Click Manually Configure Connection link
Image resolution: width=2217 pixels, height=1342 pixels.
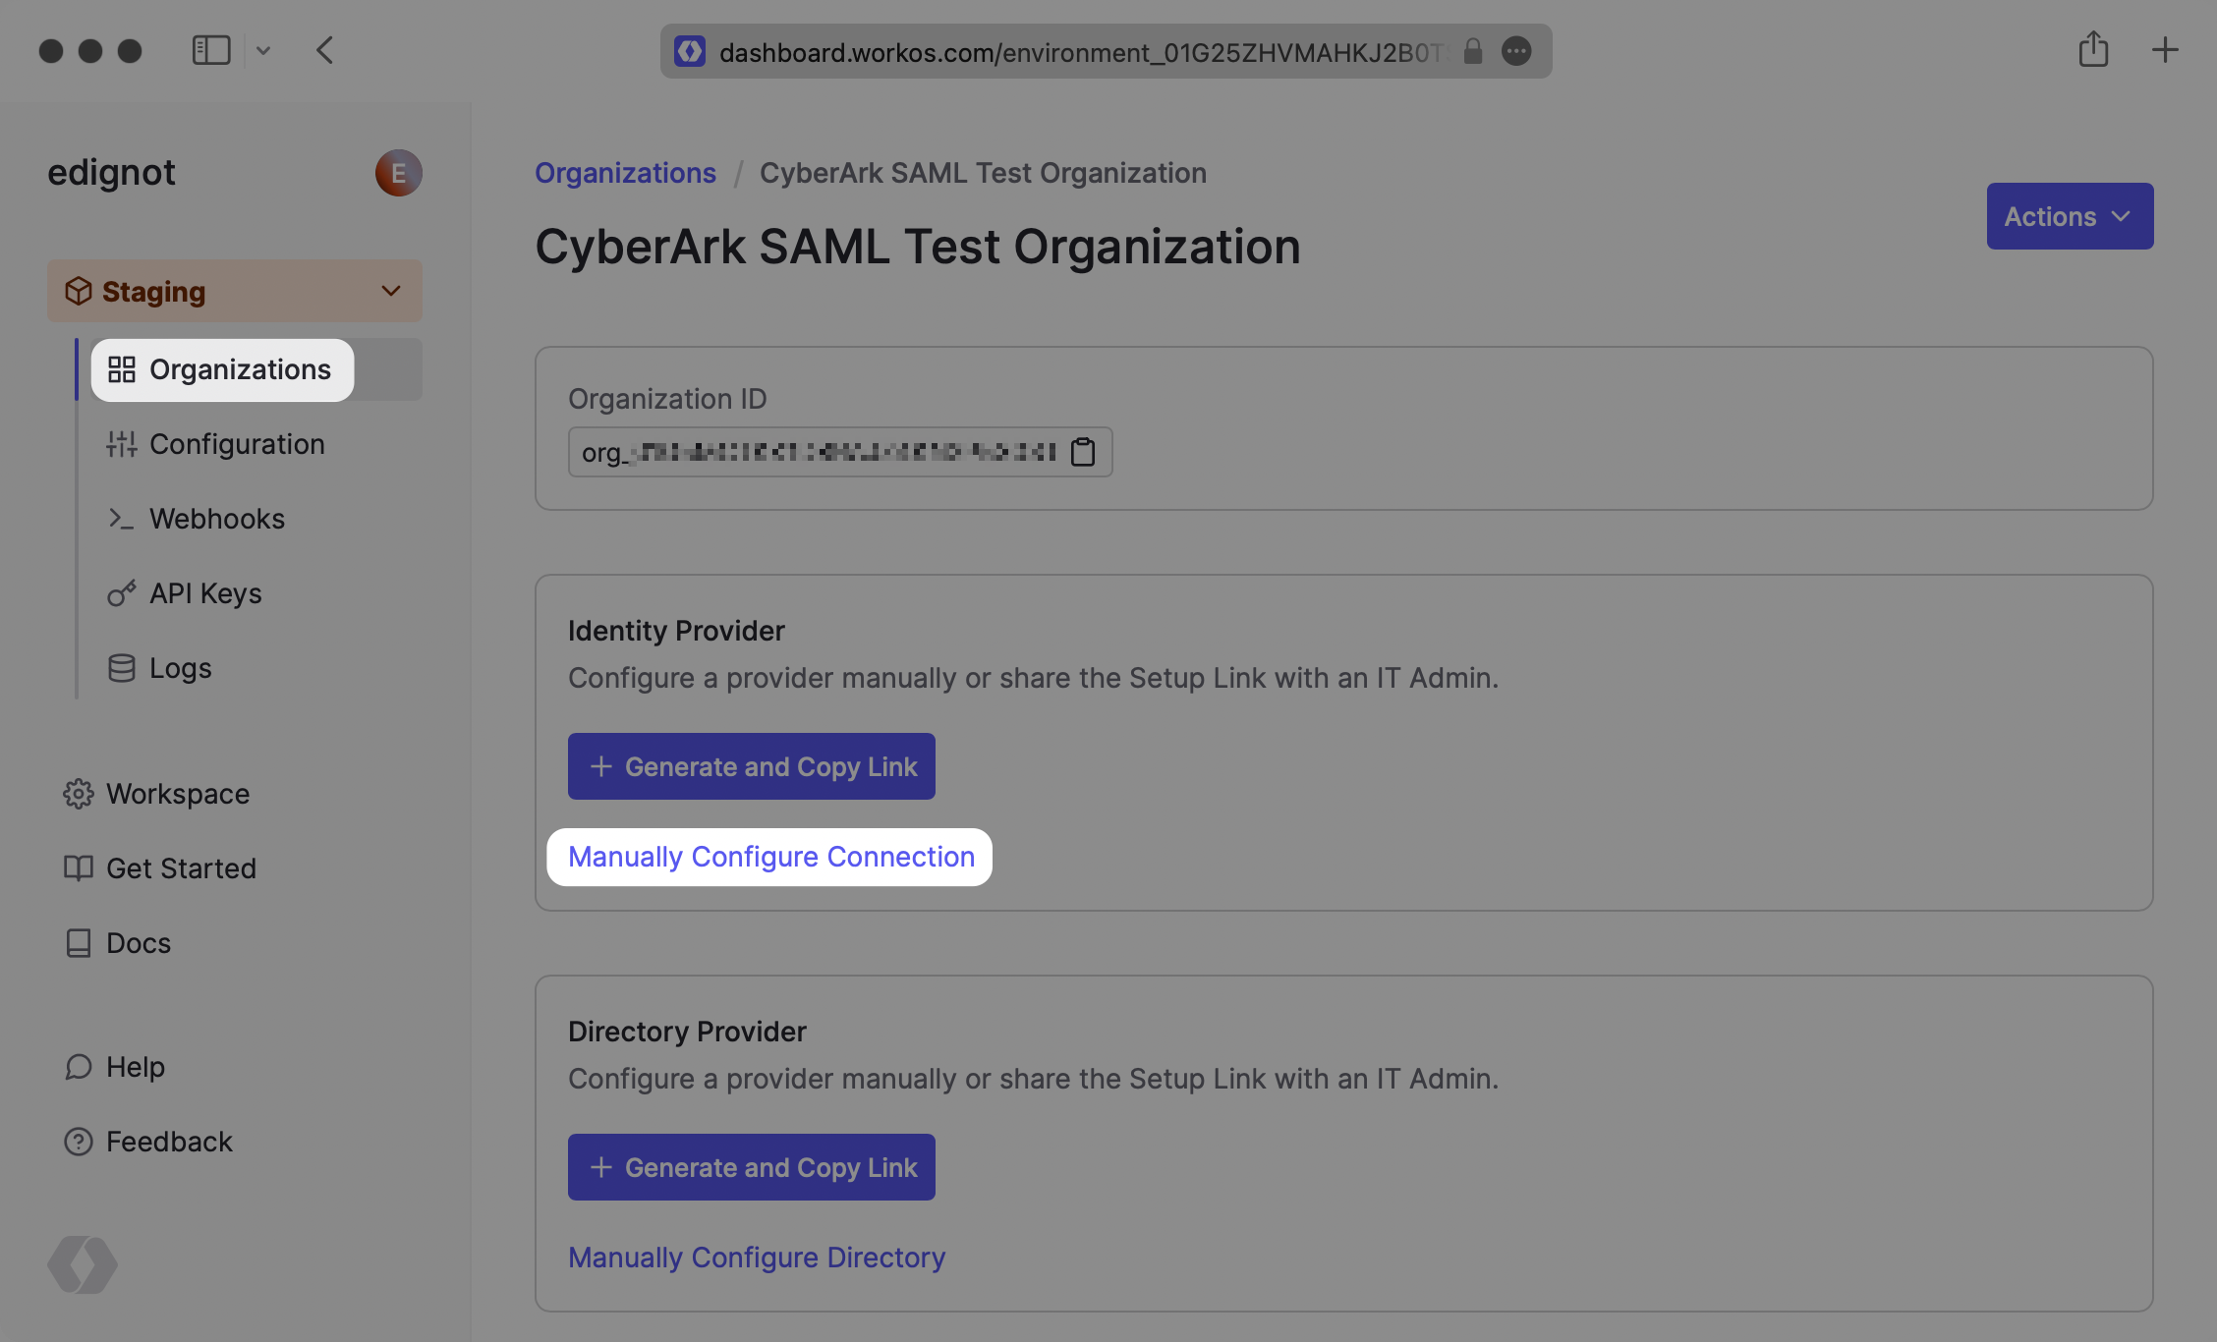coord(771,857)
